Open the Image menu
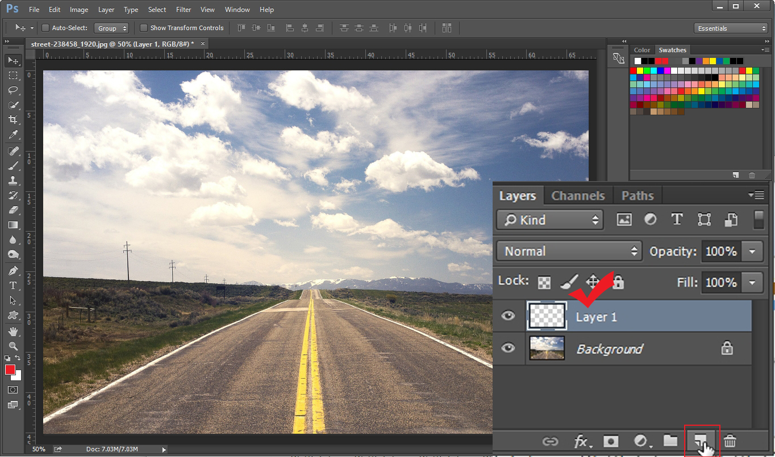Image resolution: width=775 pixels, height=457 pixels. [79, 10]
